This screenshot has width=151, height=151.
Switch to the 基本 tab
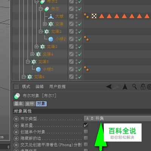[x=19, y=104]
